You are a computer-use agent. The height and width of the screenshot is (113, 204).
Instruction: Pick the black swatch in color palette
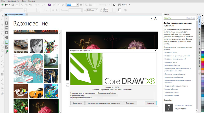[x=202, y=26]
